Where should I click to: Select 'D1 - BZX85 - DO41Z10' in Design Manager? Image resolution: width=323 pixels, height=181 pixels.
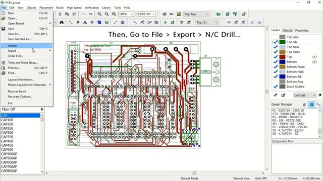point(287,117)
